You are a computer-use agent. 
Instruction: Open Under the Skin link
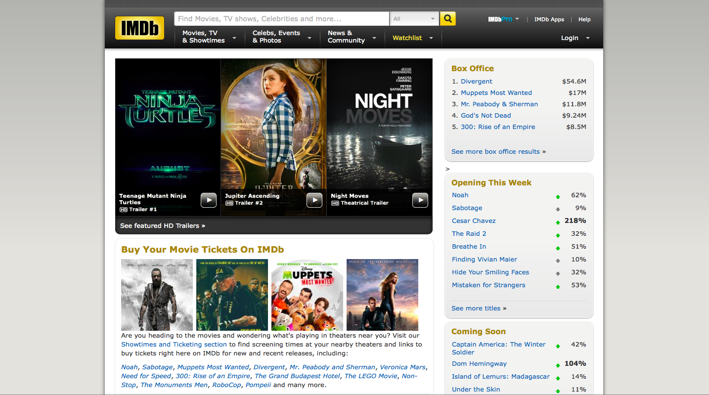pos(476,389)
